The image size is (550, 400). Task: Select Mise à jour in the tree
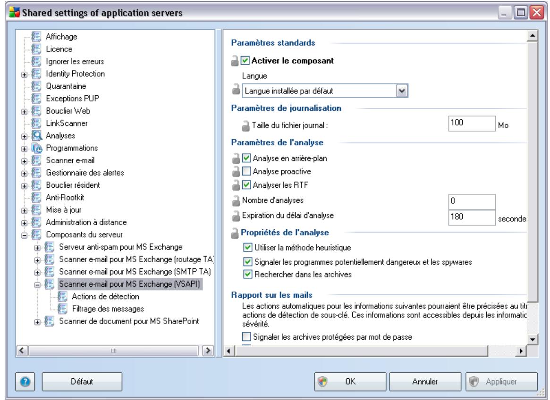[x=63, y=209]
